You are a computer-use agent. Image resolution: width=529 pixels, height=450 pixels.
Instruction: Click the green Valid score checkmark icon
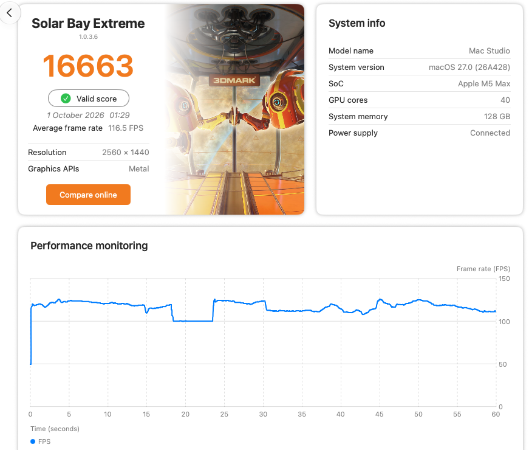pyautogui.click(x=66, y=99)
